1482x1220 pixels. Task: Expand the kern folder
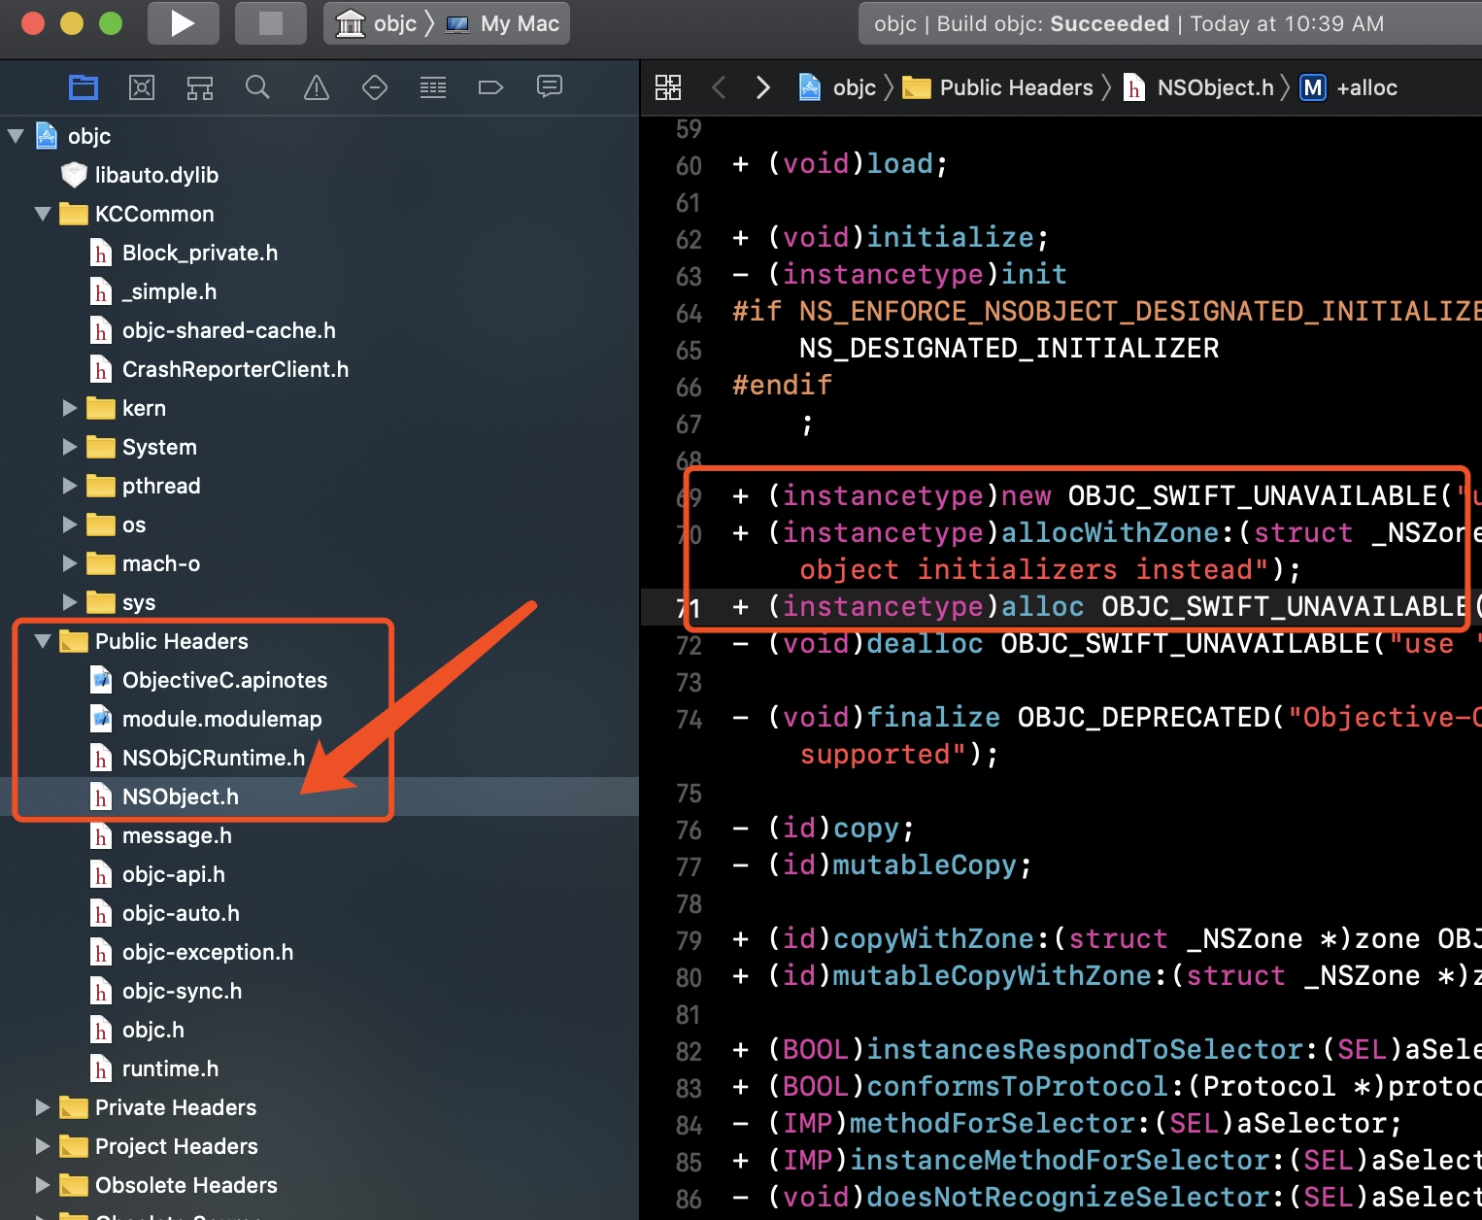[x=70, y=408]
